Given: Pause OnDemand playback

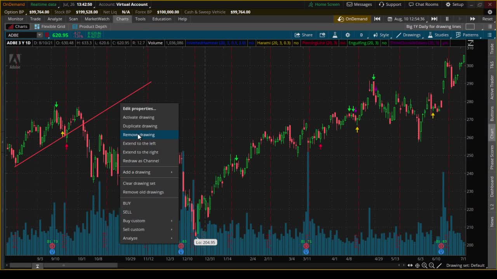Looking at the screenshot, I should [447, 19].
